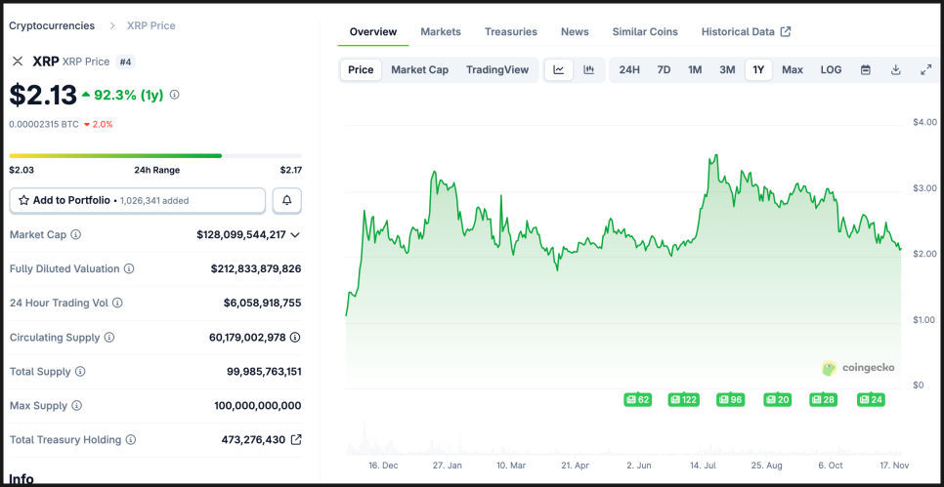The width and height of the screenshot is (944, 487).
Task: Click the line chart icon
Action: (559, 69)
